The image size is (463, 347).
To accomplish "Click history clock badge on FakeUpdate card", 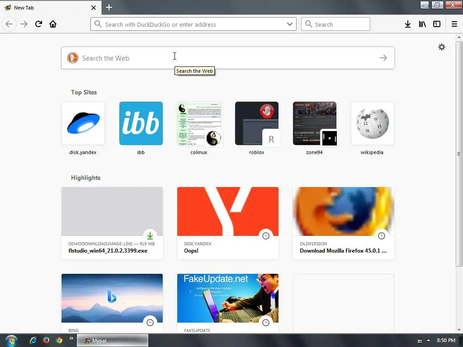I will pos(266,323).
